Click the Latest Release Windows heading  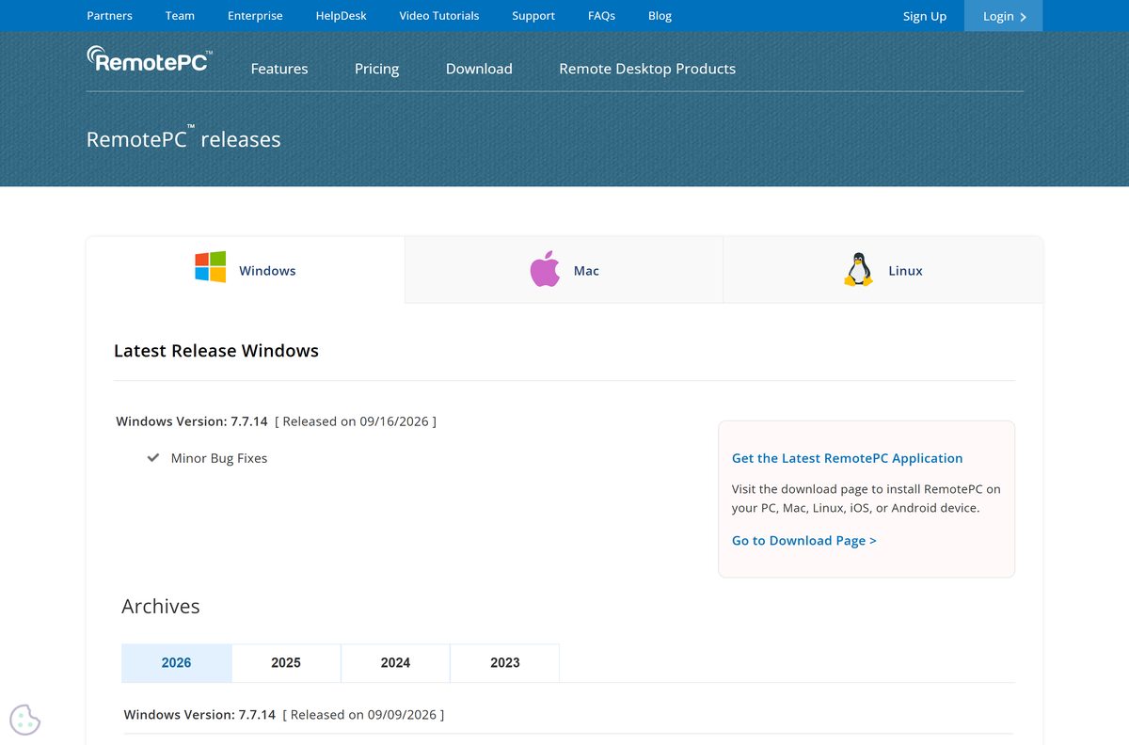(x=216, y=351)
